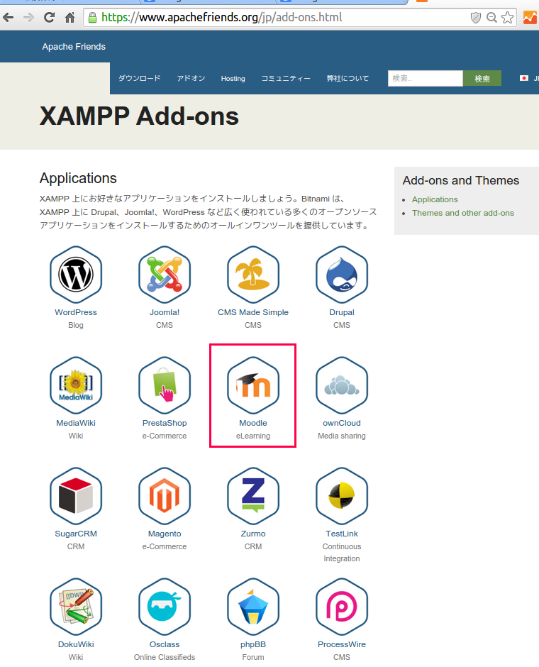Click the ownCloud cloud icon
Viewport: 539px width, 667px height.
[342, 385]
